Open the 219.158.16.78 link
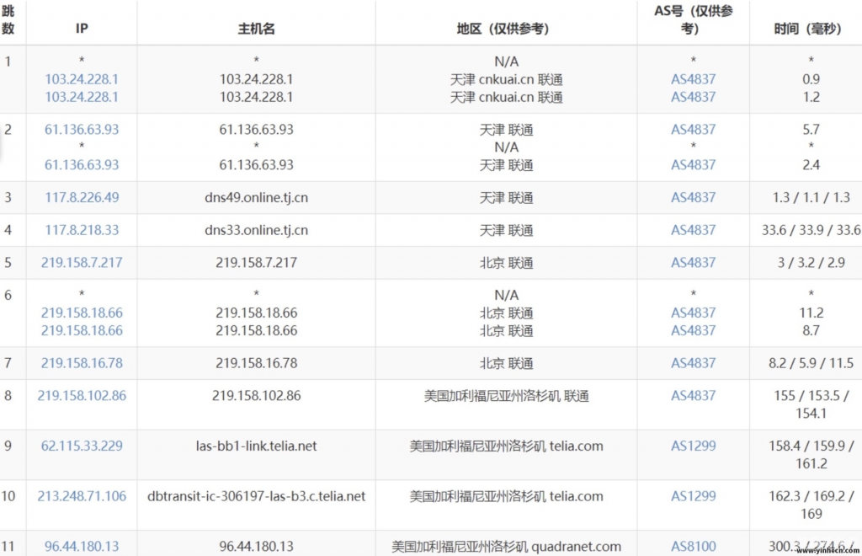Image resolution: width=862 pixels, height=556 pixels. tap(81, 362)
